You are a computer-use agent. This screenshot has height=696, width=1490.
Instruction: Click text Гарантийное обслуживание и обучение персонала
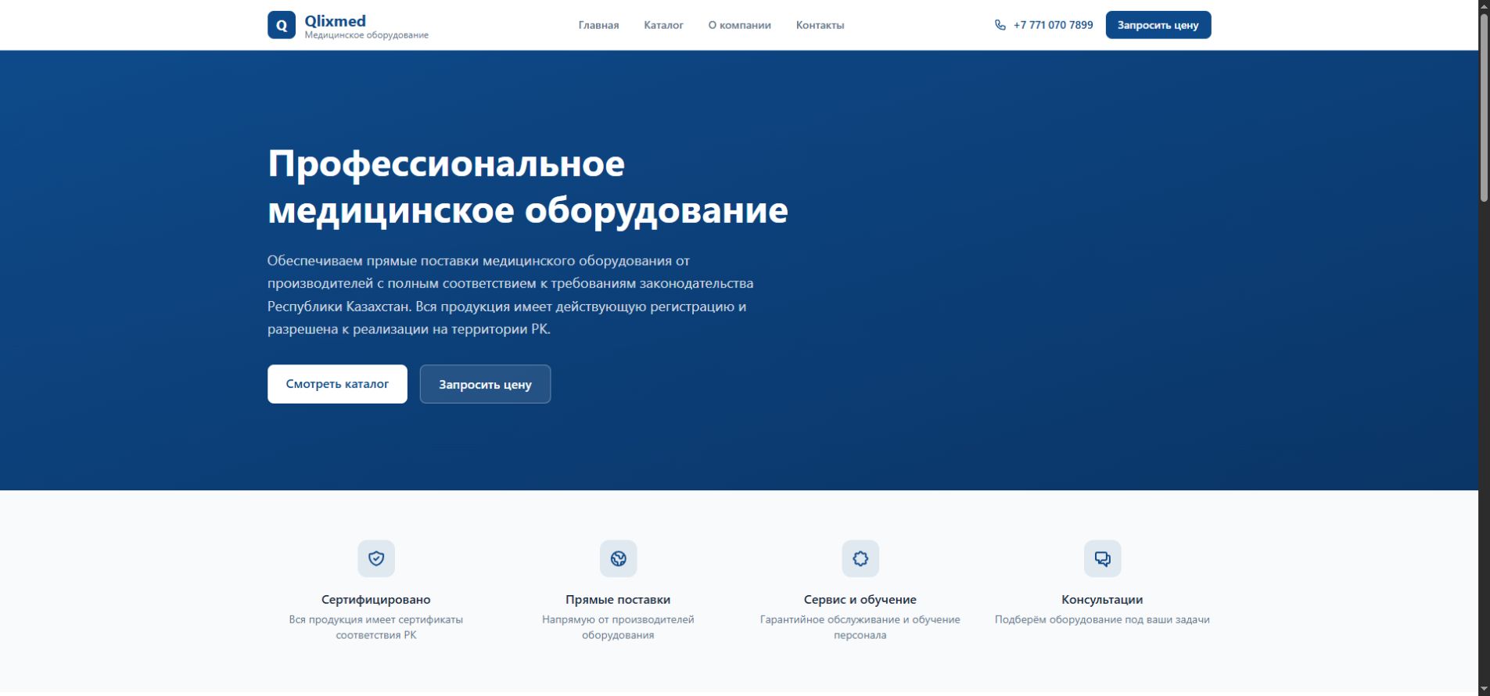tap(860, 627)
